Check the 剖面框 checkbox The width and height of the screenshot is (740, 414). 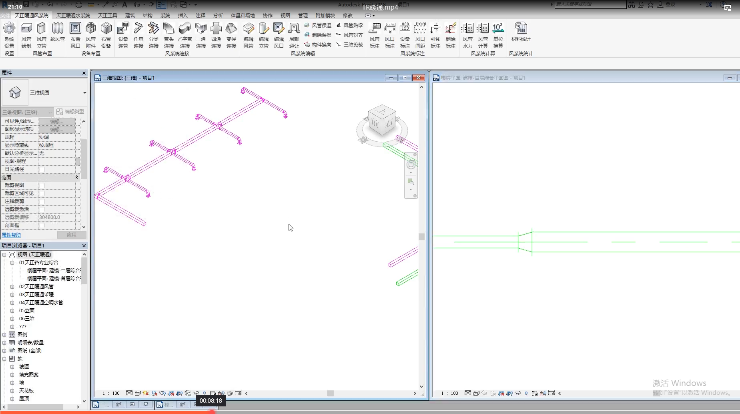(x=42, y=225)
